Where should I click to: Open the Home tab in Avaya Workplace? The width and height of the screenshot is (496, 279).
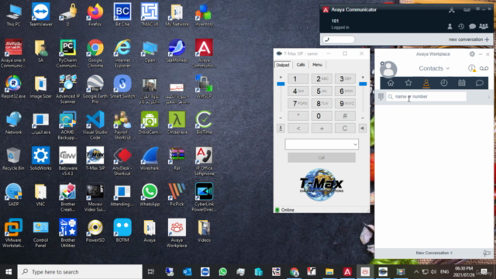tap(391, 83)
